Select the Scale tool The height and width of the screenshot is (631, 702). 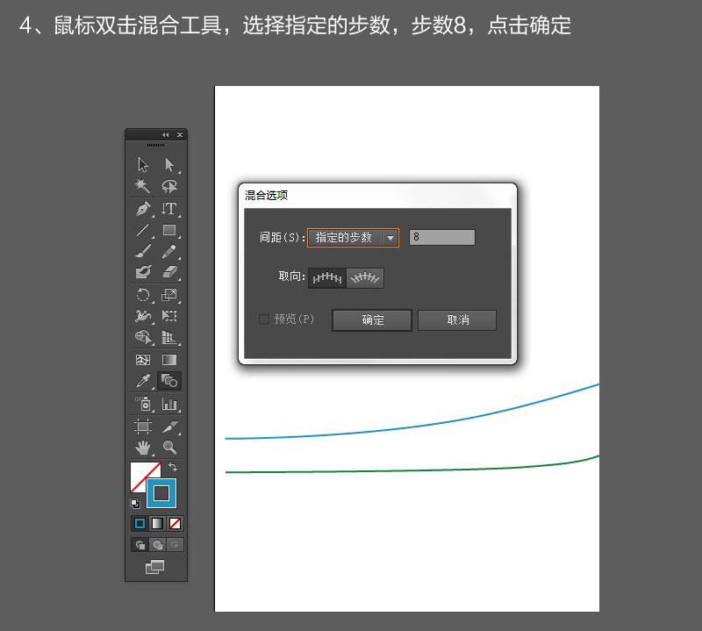169,295
